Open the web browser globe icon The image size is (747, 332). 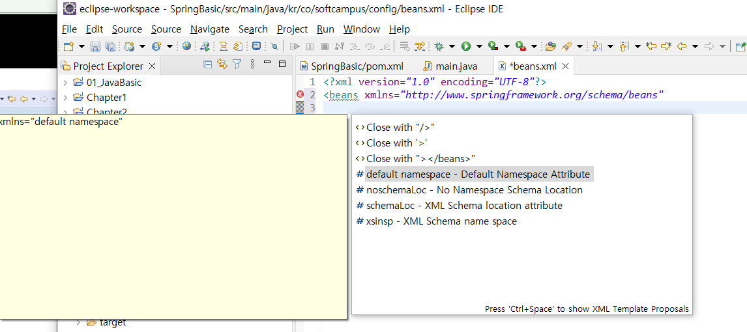[x=186, y=46]
